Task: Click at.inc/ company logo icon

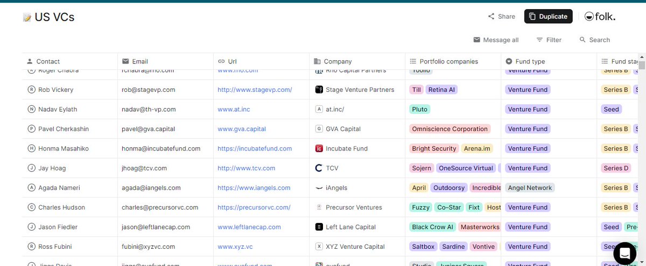Action: click(x=319, y=109)
